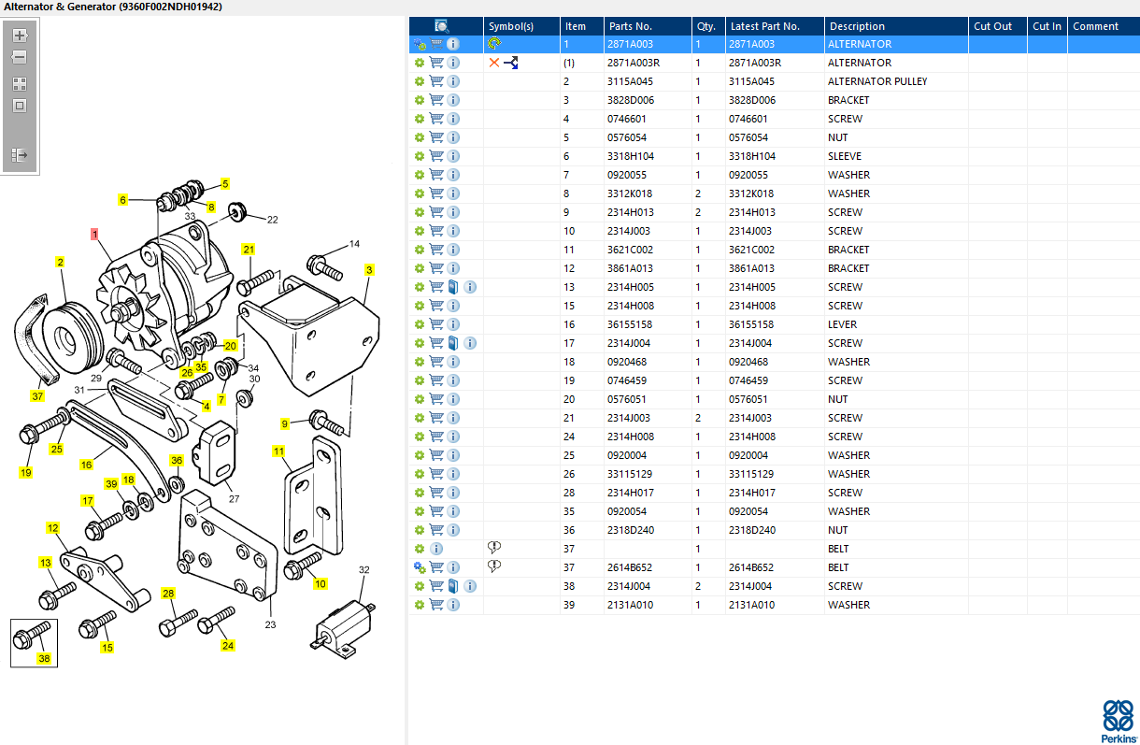
Task: Add WASHER 2131A010 to cart
Action: [436, 605]
